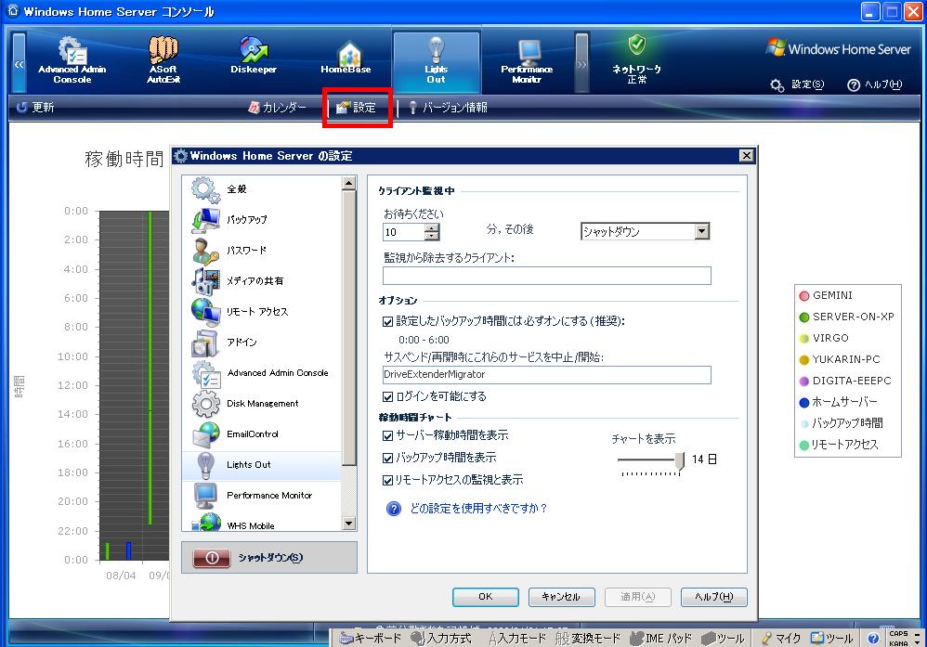Select アドイン item in settings list
The width and height of the screenshot is (927, 647).
click(x=262, y=343)
